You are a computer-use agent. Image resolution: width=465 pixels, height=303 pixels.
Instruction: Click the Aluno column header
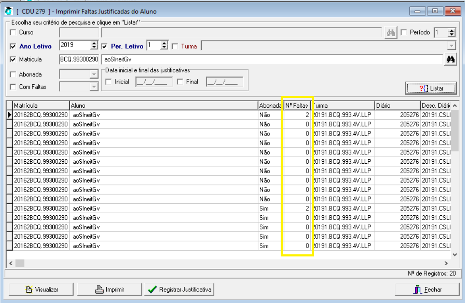tap(163, 106)
